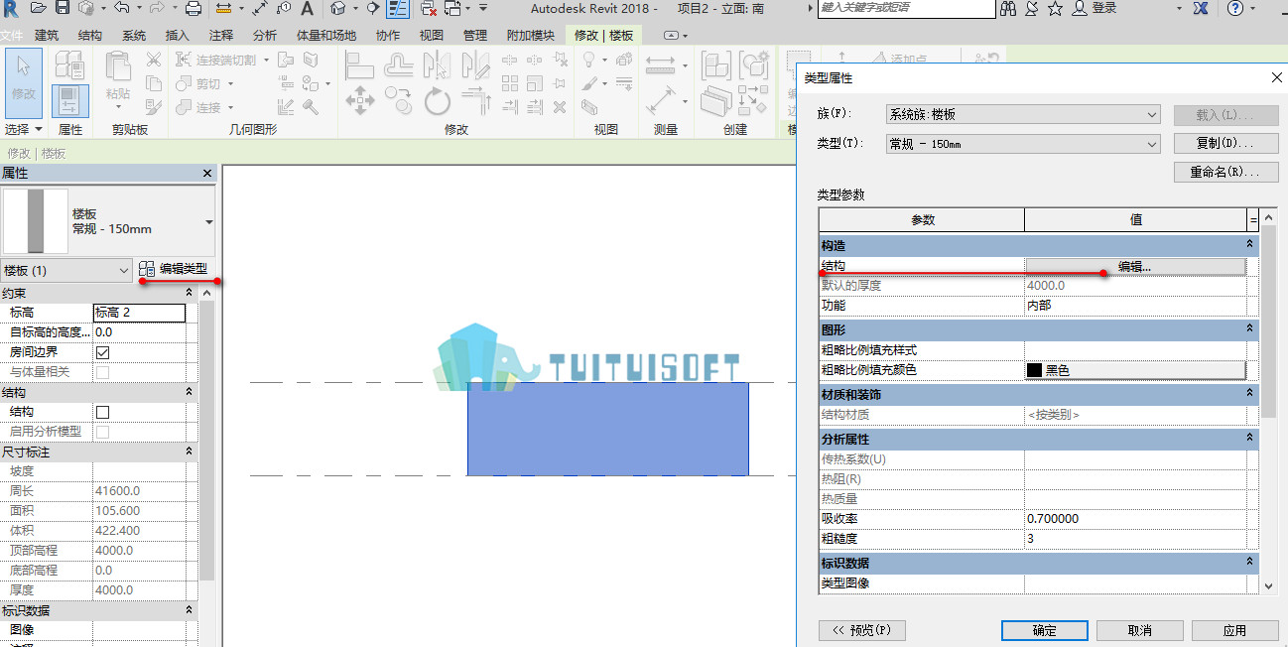The image size is (1288, 647).
Task: Open the 建筑 ribbon tab
Action: tap(47, 36)
